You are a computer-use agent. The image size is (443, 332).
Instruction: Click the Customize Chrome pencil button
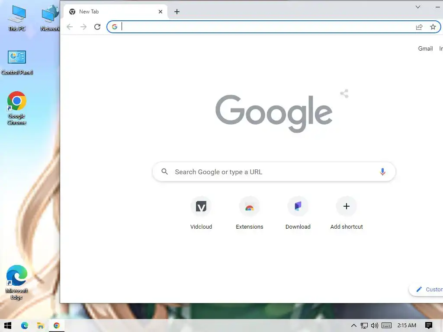coord(426,289)
